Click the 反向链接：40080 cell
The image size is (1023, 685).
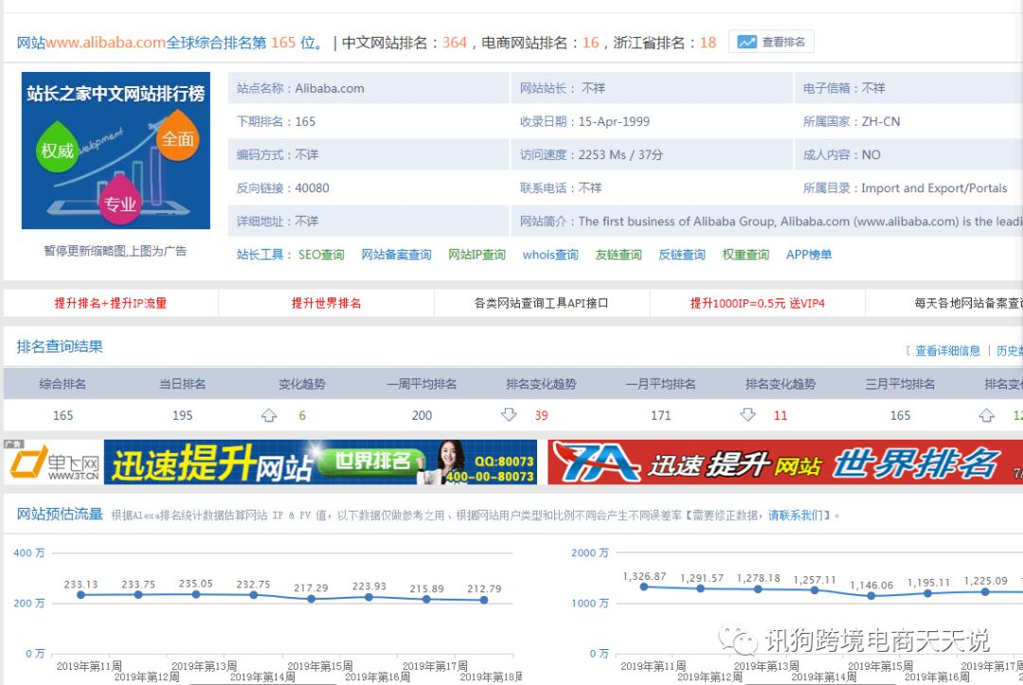tap(368, 188)
